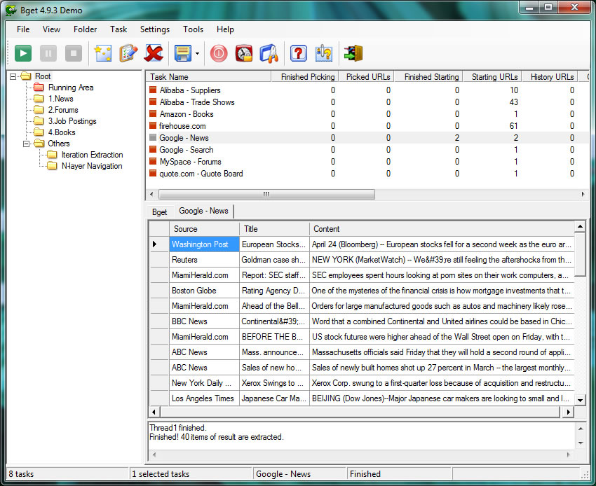Switch to the Google - News tab
Image resolution: width=596 pixels, height=486 pixels.
point(204,211)
